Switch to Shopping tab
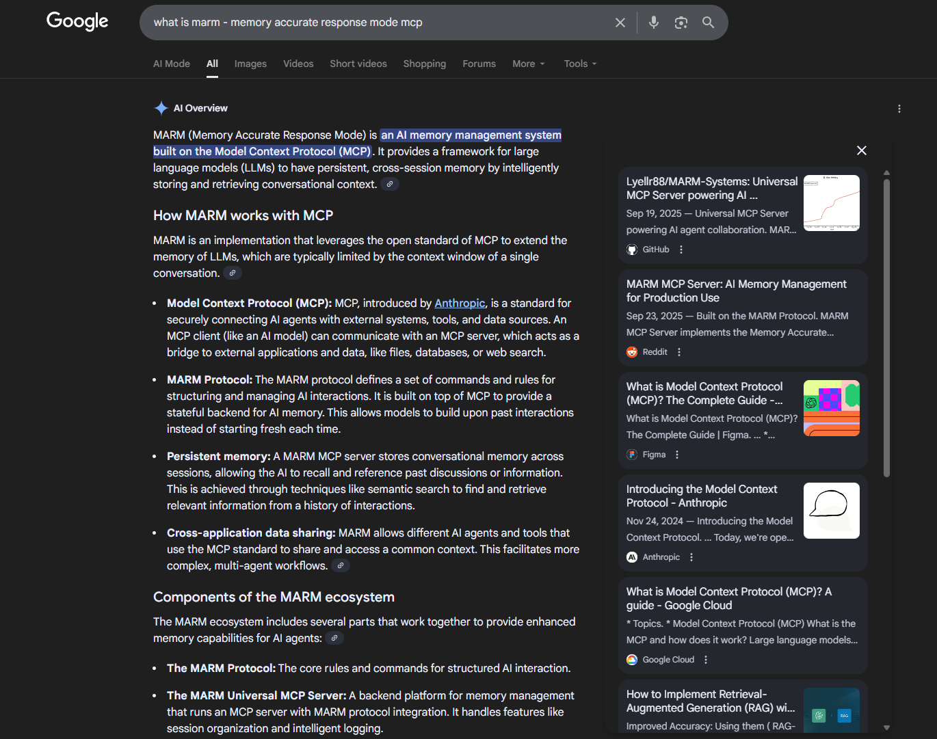This screenshot has height=739, width=937. (425, 64)
